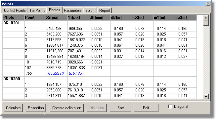Click the dR[mm] column header
Viewport: 216px width, 120px height.
pos(100,17)
